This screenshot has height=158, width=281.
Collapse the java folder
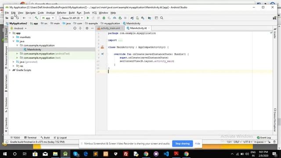point(14,41)
